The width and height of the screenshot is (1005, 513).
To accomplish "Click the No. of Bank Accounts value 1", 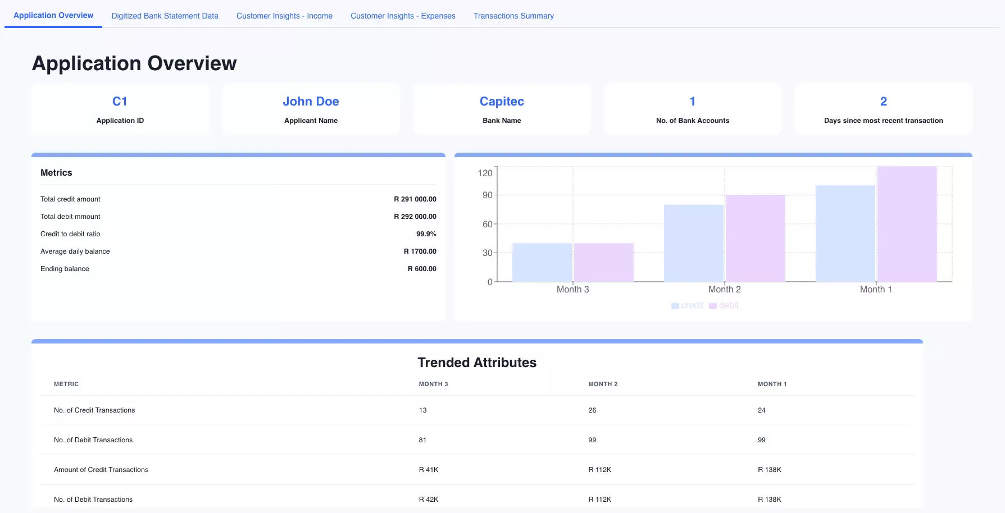I will pos(692,102).
